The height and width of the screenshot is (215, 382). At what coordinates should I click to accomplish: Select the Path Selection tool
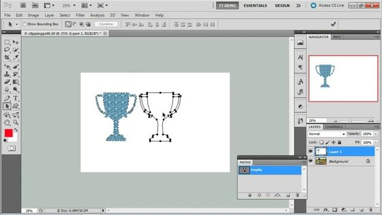[7, 106]
